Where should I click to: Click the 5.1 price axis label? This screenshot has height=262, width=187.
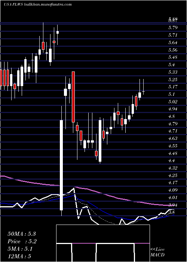coord(171,94)
